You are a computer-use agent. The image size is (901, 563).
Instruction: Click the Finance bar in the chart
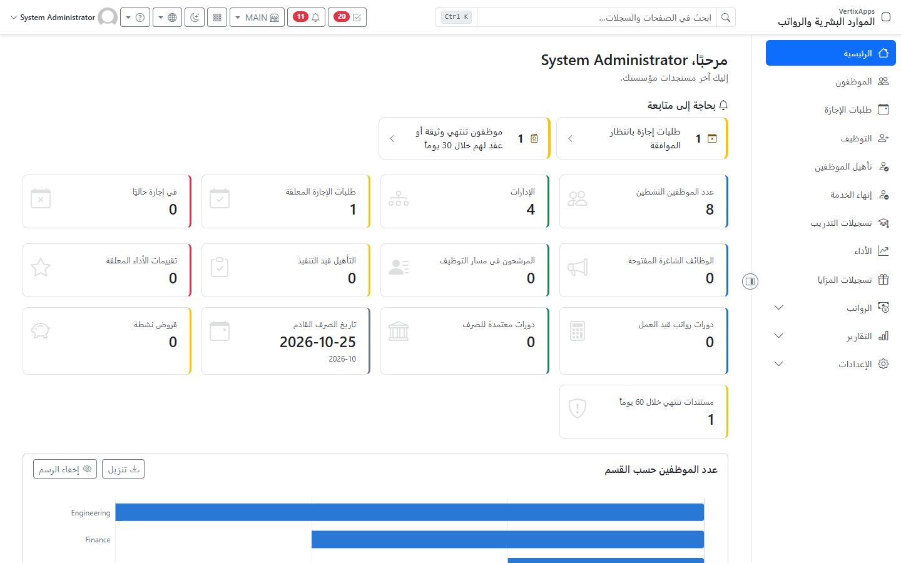click(508, 539)
